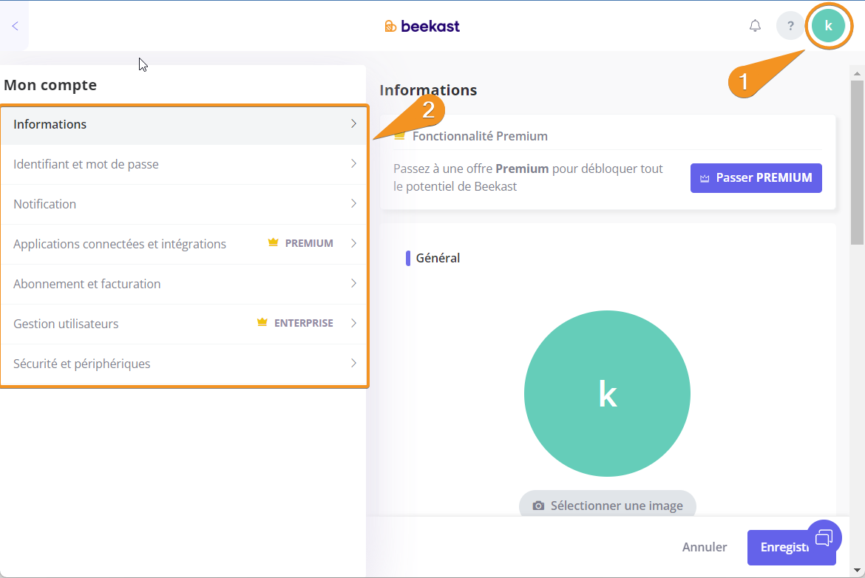Image resolution: width=865 pixels, height=578 pixels.
Task: Go to Abonnement et facturation
Action: point(183,284)
